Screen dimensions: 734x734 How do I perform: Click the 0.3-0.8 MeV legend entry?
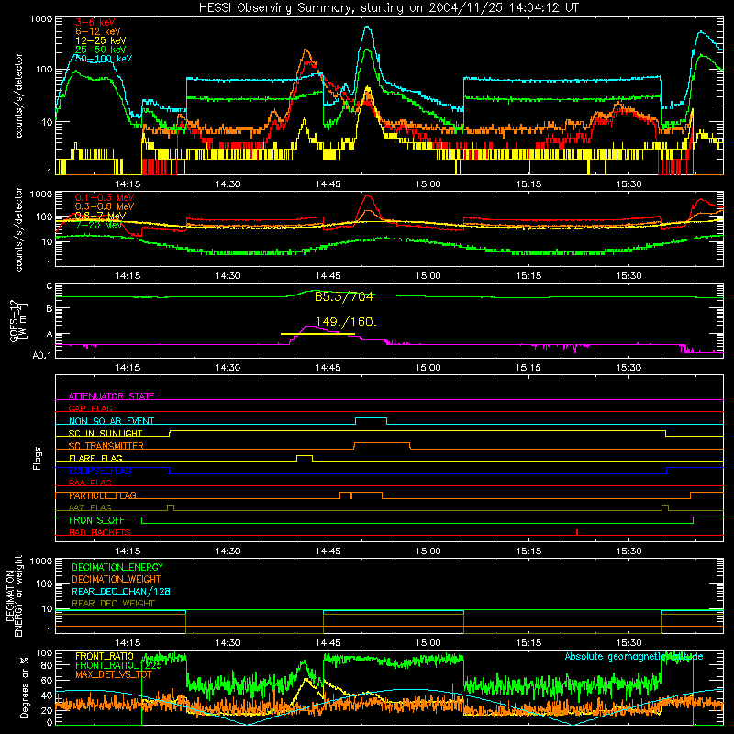click(105, 206)
